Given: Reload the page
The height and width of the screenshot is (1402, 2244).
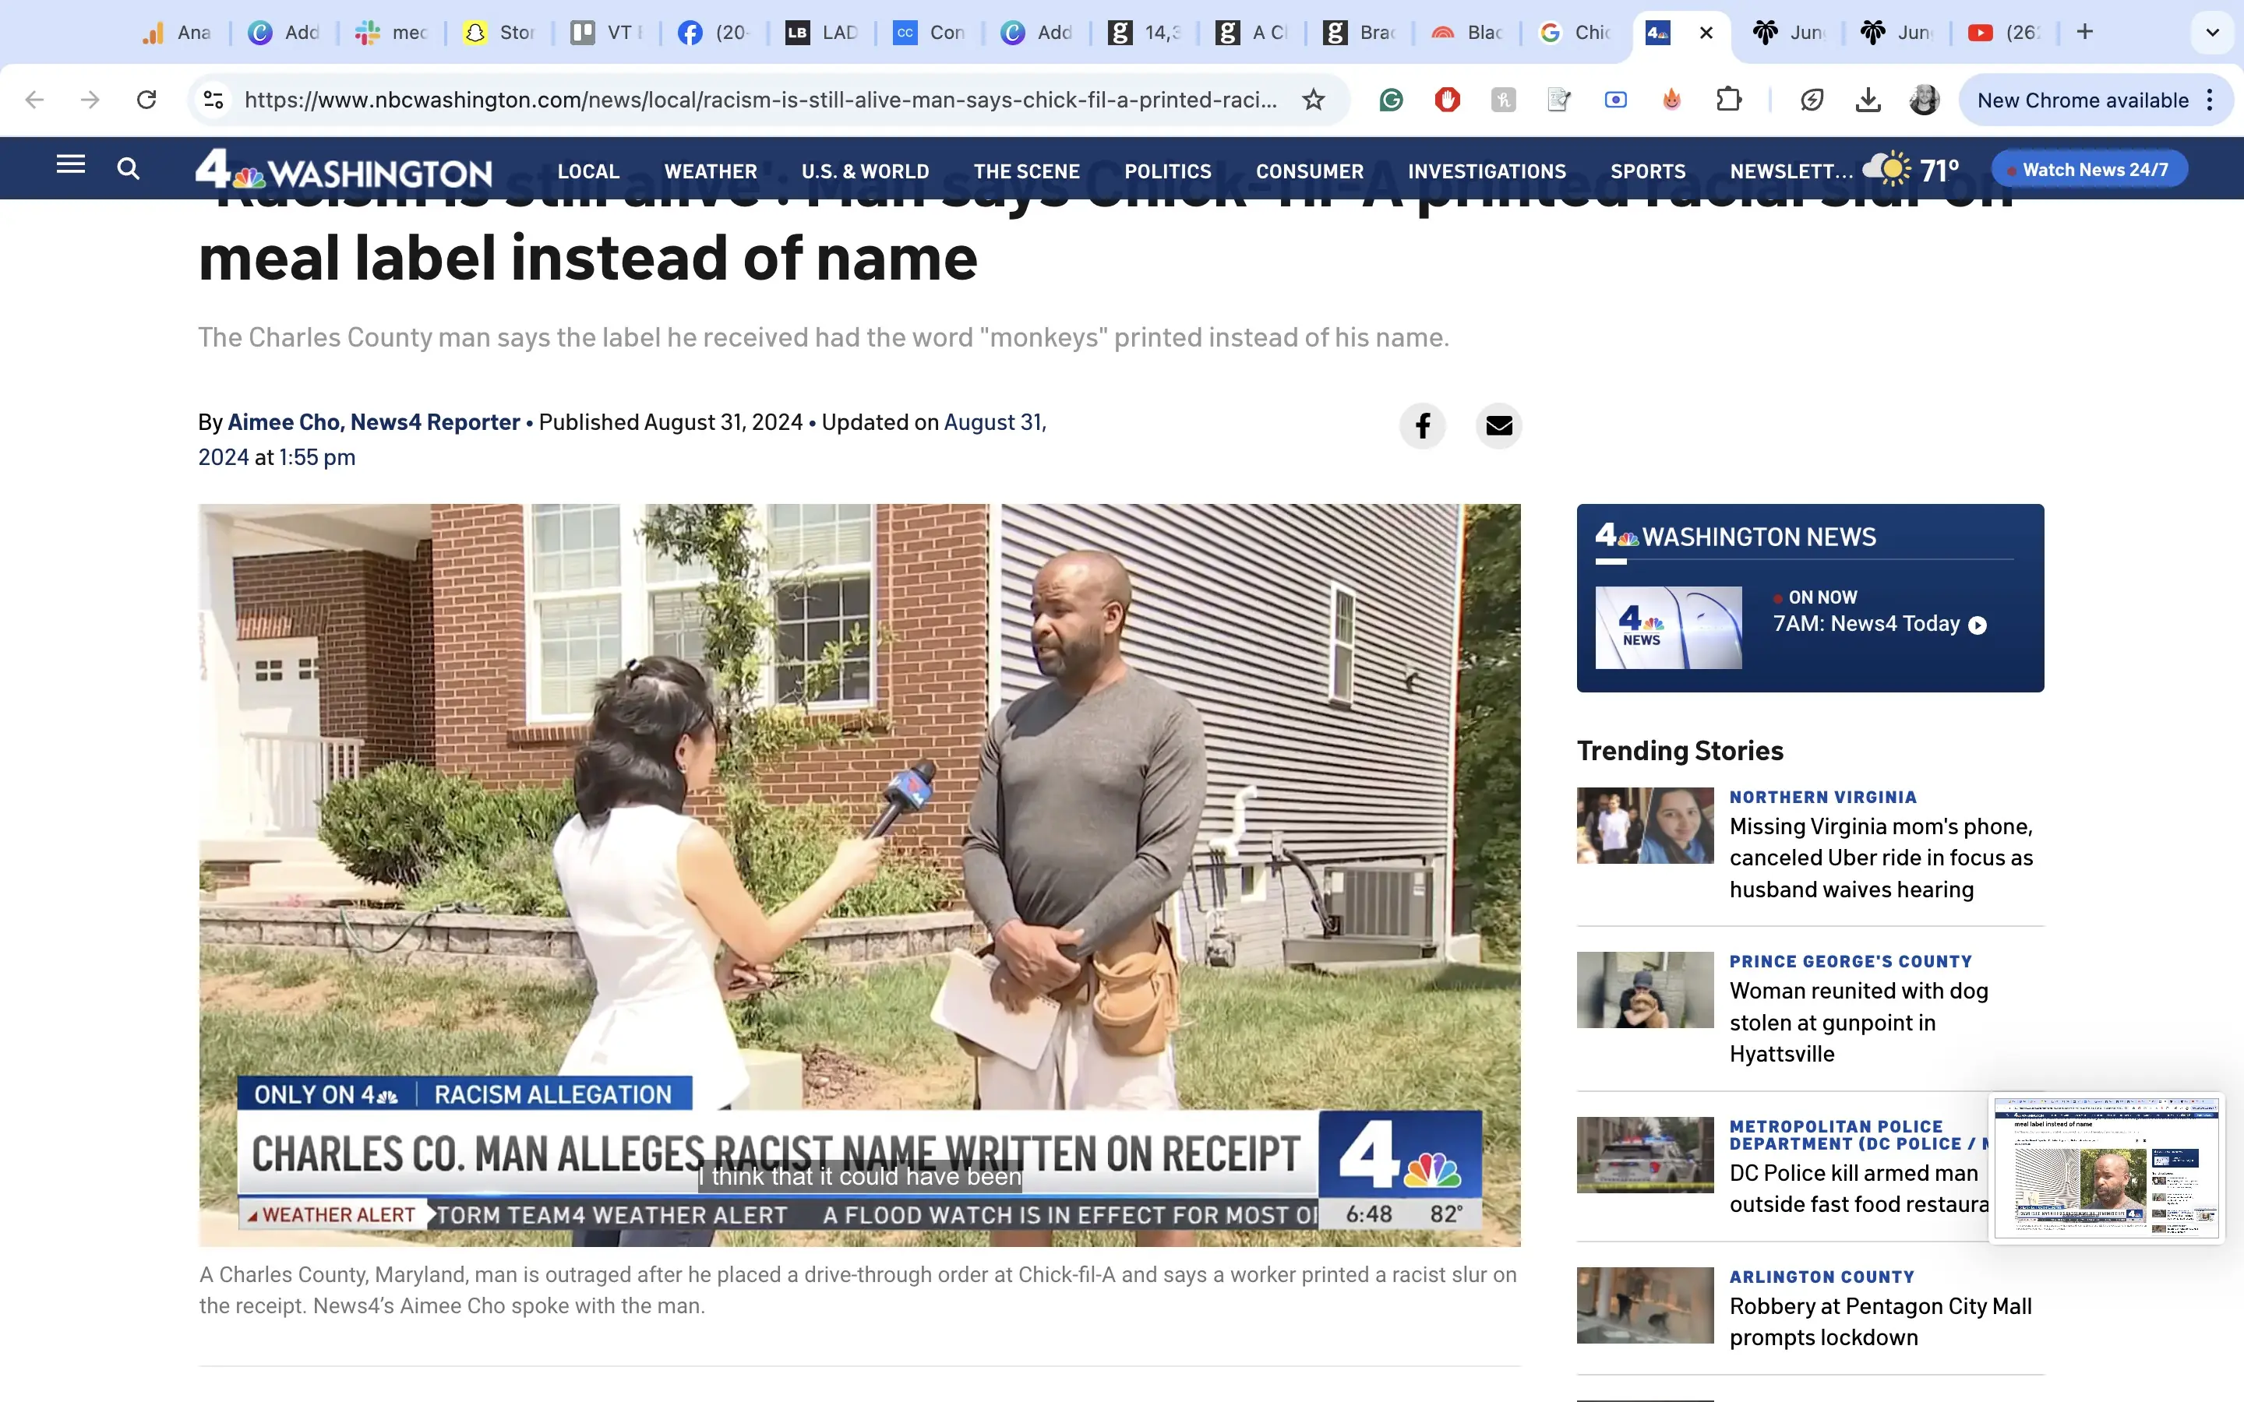Looking at the screenshot, I should [146, 100].
